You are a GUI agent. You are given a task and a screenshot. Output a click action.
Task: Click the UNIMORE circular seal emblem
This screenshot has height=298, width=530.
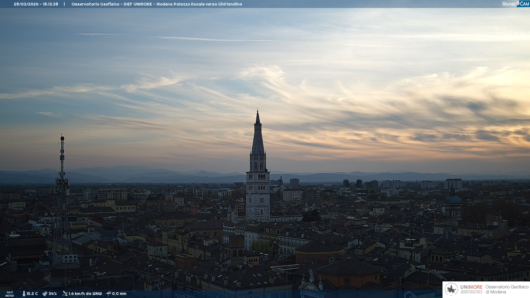[x=451, y=289]
